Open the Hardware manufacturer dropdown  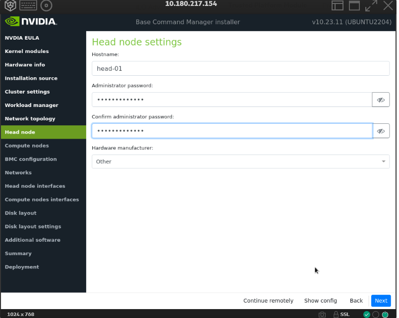(240, 161)
